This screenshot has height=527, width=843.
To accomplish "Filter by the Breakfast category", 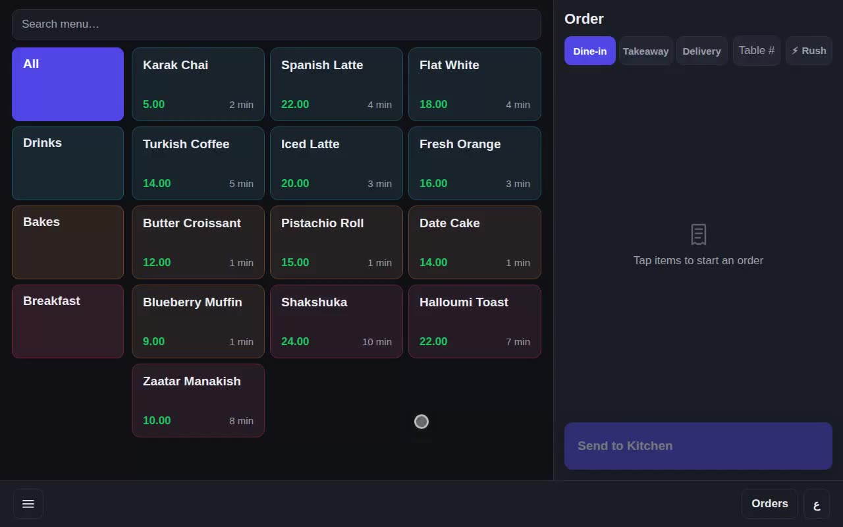I will point(68,321).
